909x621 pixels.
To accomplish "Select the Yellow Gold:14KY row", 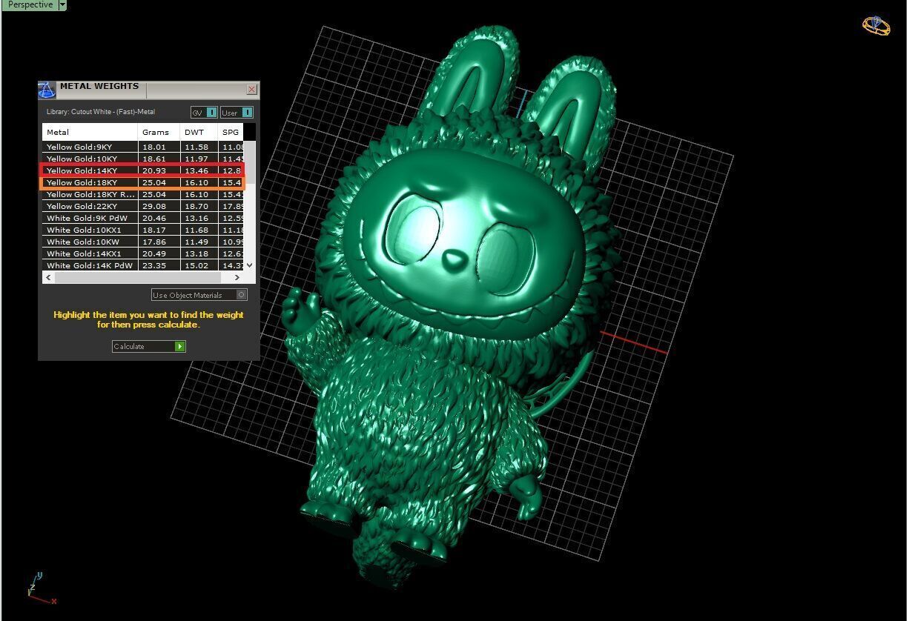I will tap(142, 170).
